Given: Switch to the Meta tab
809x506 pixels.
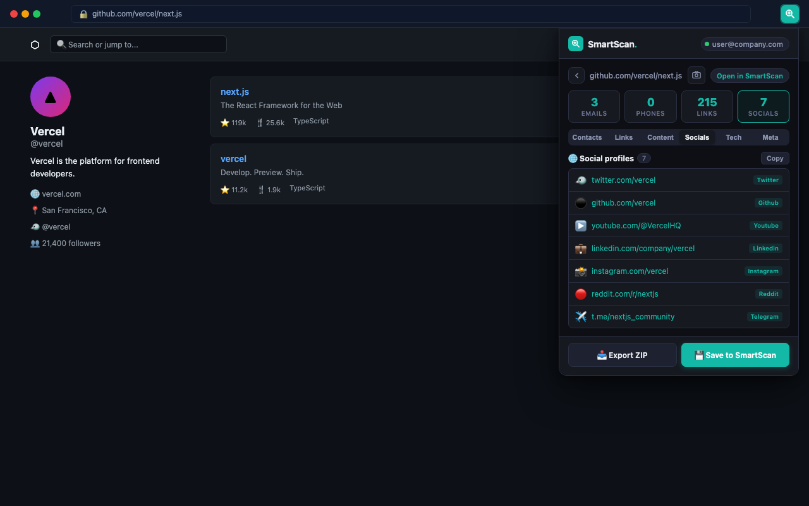Looking at the screenshot, I should [x=770, y=137].
